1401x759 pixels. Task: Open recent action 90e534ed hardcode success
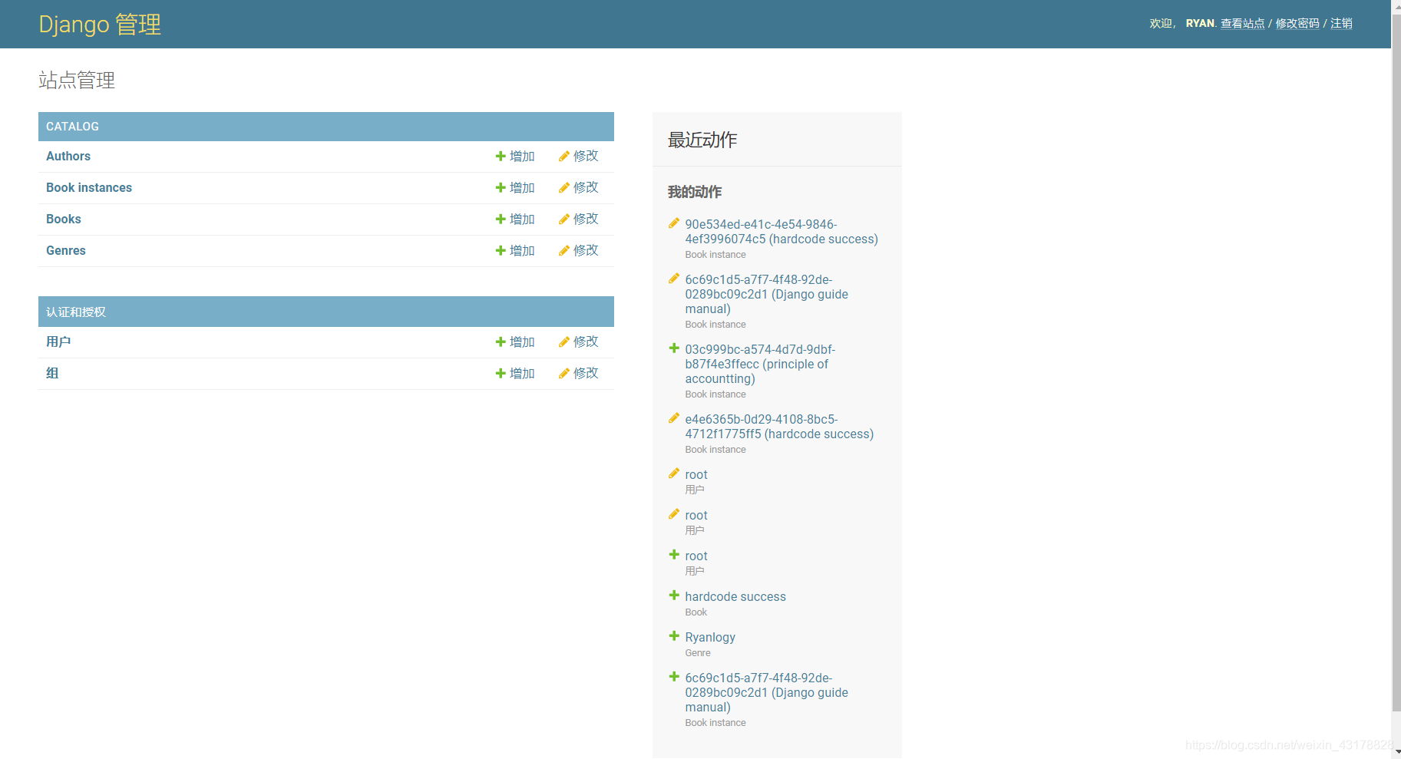(x=781, y=231)
